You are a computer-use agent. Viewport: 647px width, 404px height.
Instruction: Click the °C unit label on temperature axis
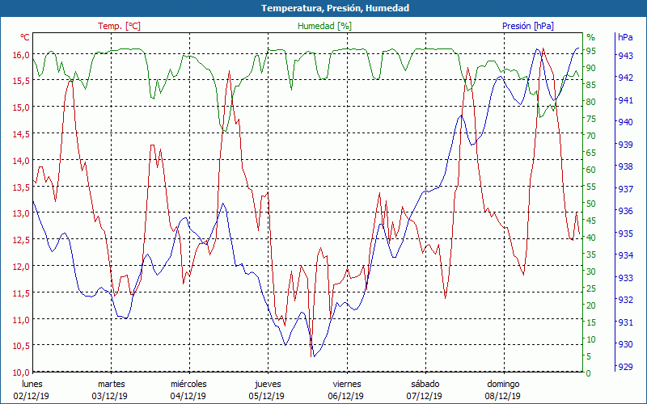click(25, 37)
